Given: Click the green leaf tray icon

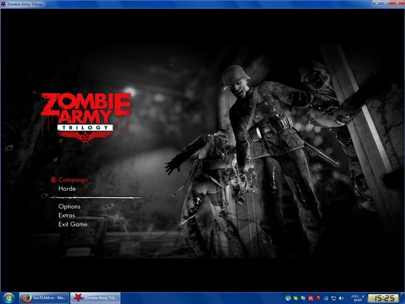Looking at the screenshot, I should [x=296, y=298].
